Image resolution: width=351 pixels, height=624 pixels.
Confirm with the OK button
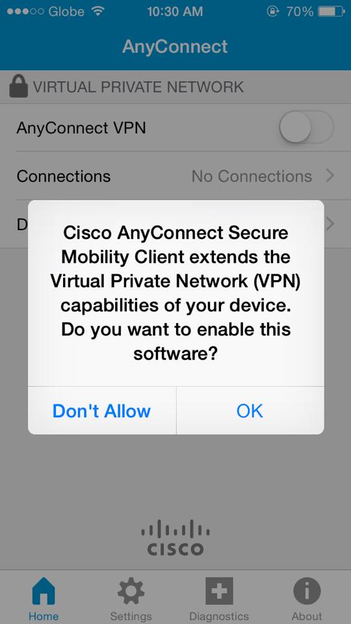(250, 411)
